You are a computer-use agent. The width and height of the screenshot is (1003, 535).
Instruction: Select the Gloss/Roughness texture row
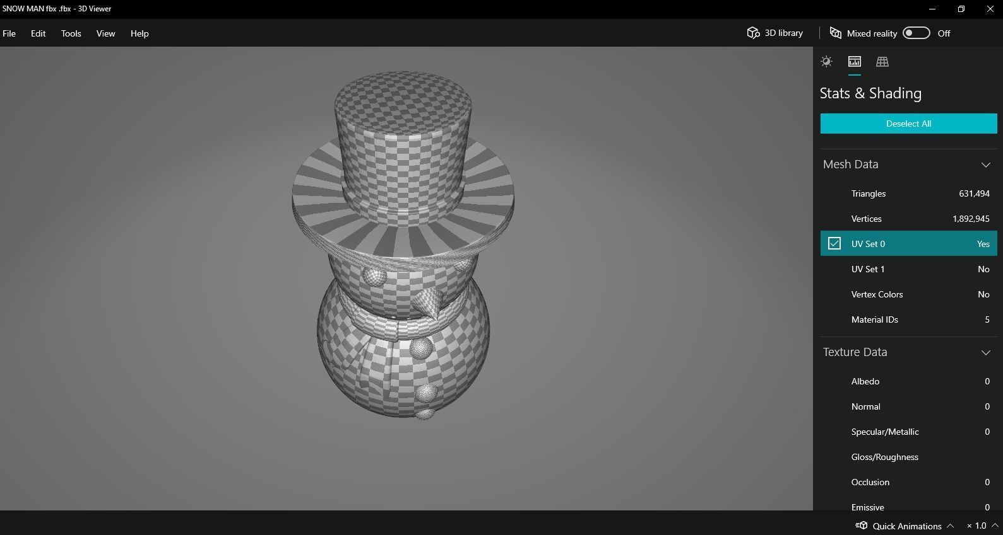coord(908,457)
